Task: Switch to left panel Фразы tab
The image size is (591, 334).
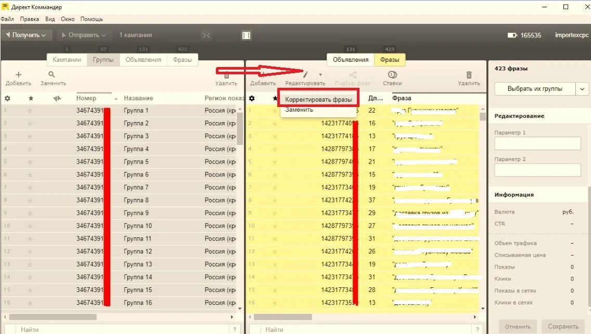Action: coord(183,59)
